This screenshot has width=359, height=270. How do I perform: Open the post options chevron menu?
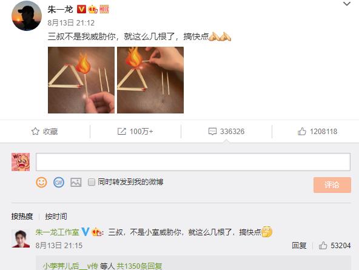347,4
